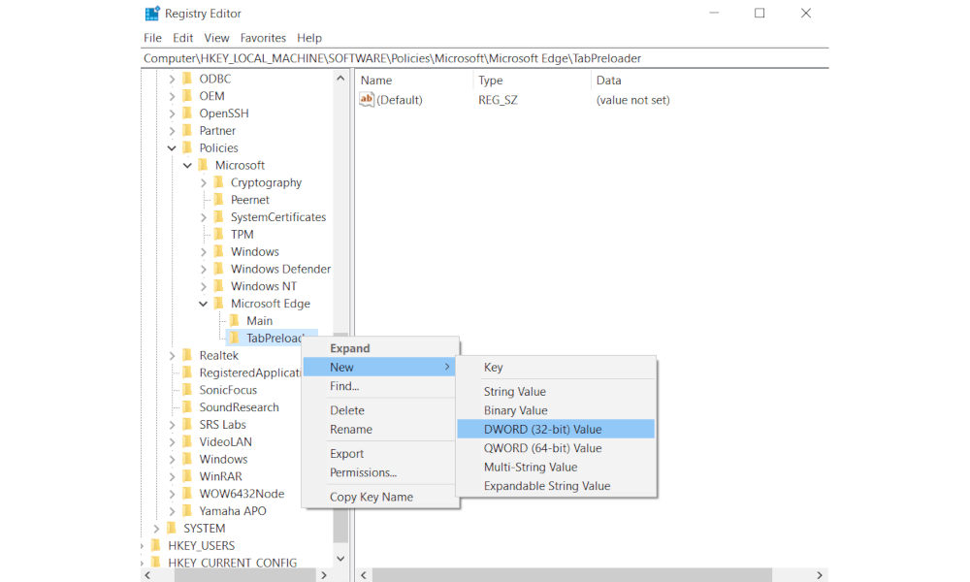The image size is (970, 582).
Task: Expand the ODBC key
Action: coord(172,80)
